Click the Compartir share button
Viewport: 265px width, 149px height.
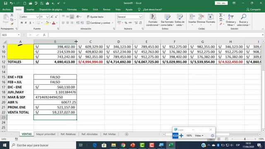pyautogui.click(x=253, y=10)
